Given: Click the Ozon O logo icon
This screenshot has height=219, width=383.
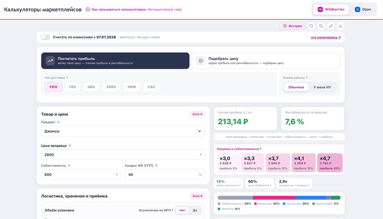Looking at the screenshot, I should point(357,10).
